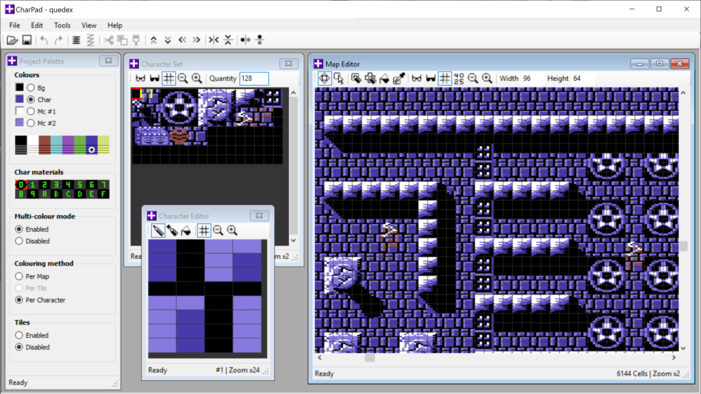701x394 pixels.
Task: Pick the cyan colour in the palette strip
Action: tap(56, 145)
